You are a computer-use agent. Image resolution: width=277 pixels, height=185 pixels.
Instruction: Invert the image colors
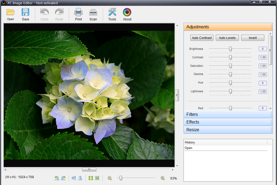click(x=253, y=38)
